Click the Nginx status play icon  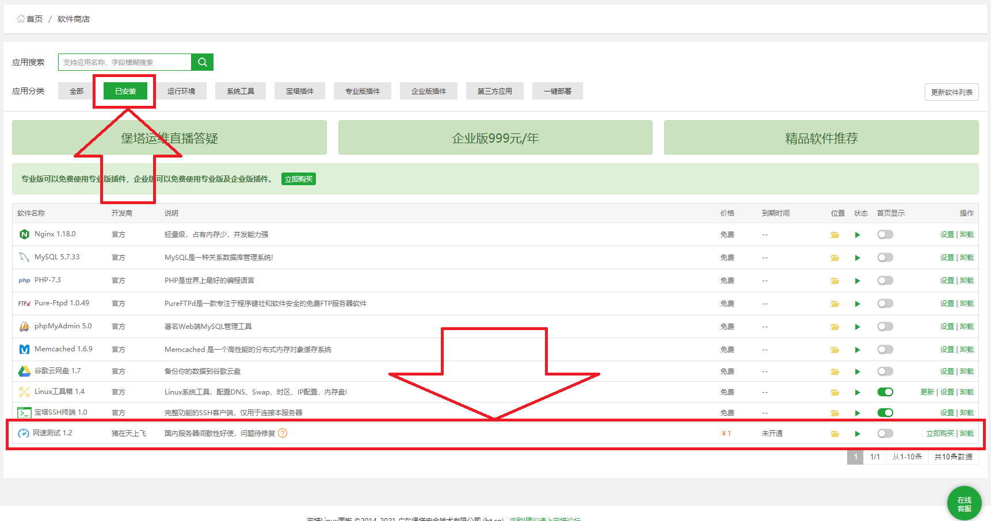[857, 235]
